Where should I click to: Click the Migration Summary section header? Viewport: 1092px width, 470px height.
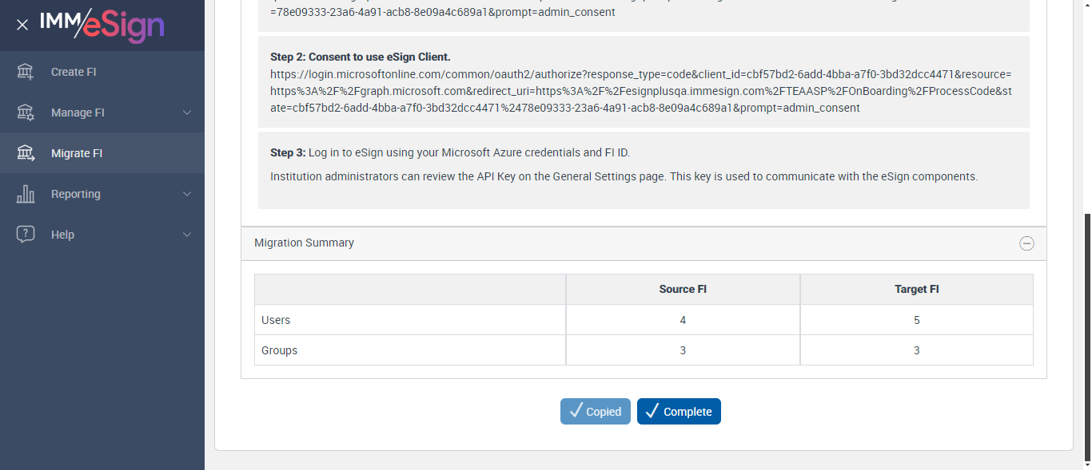pyautogui.click(x=304, y=243)
